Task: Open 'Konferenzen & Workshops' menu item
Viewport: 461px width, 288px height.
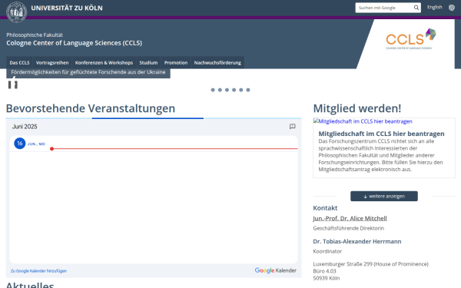Action: pos(104,63)
